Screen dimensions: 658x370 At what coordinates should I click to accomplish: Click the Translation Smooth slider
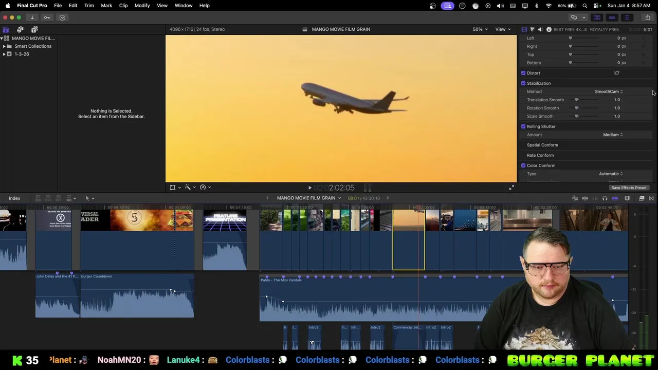click(x=584, y=100)
